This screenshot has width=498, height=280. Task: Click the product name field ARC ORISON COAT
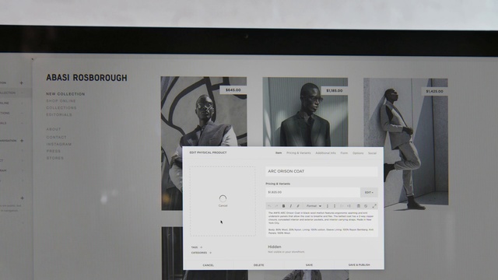pyautogui.click(x=321, y=171)
